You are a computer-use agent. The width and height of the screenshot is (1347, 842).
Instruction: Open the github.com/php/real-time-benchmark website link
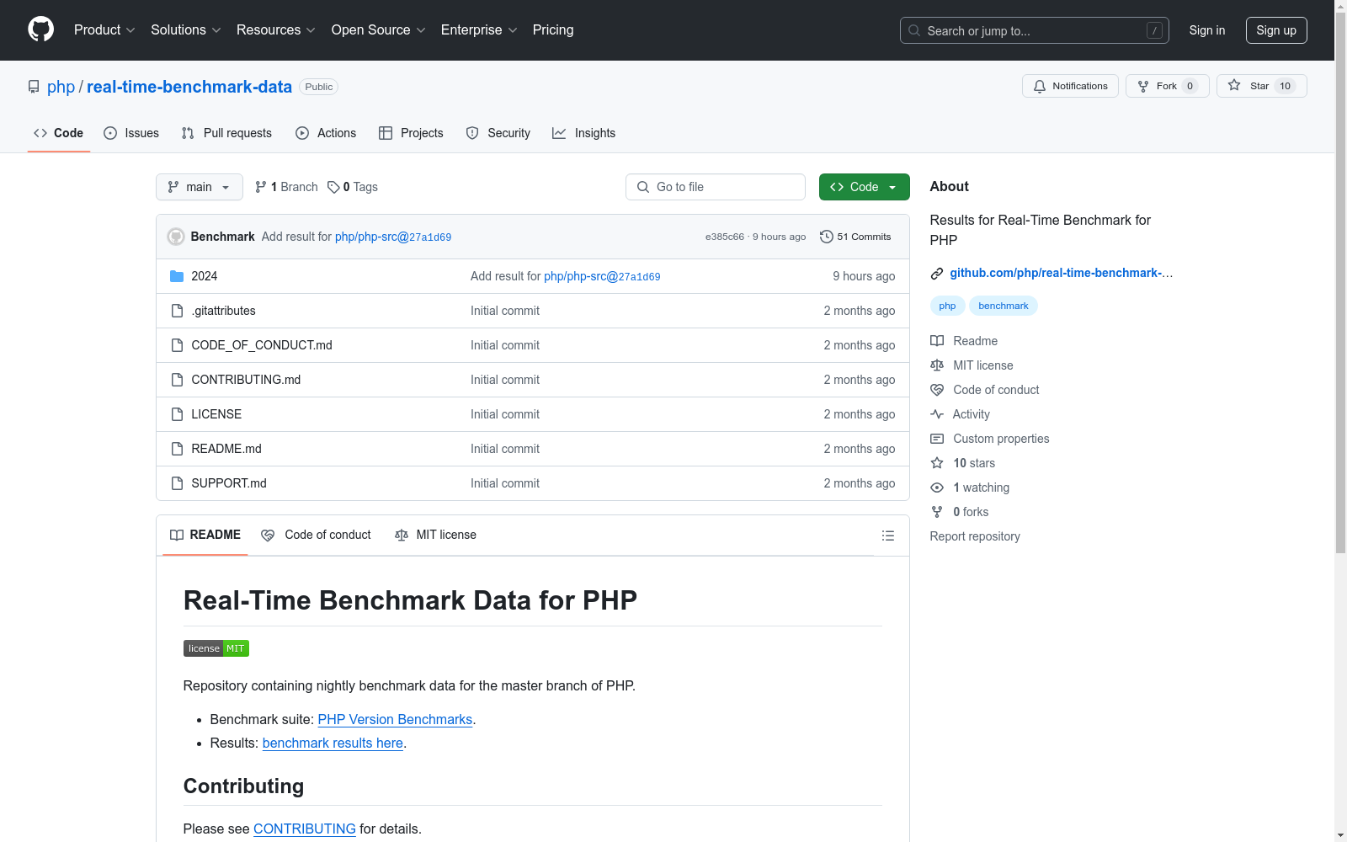pos(1061,273)
